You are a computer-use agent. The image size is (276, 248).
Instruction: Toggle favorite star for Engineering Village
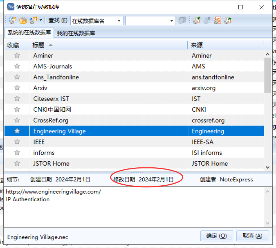coord(17,131)
